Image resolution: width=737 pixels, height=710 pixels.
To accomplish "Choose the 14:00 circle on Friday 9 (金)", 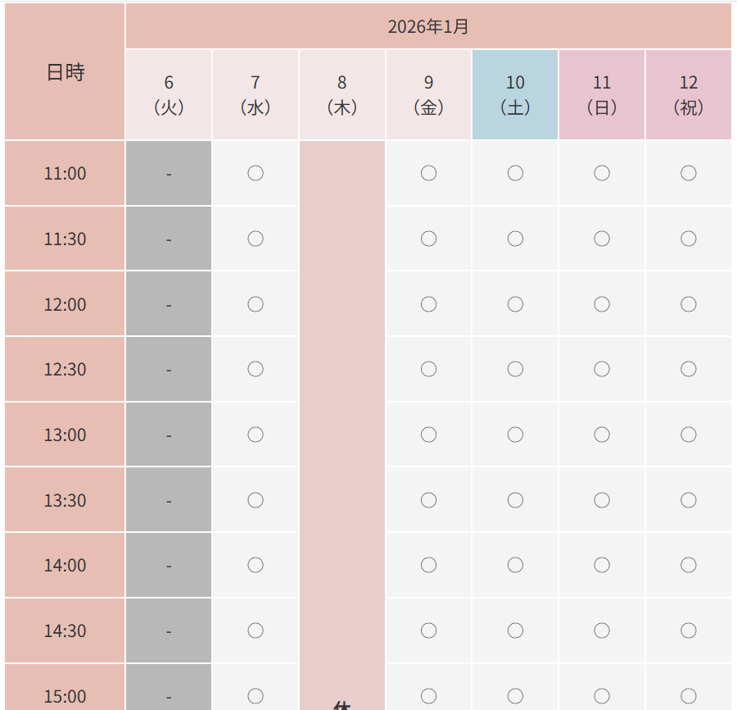I will [428, 565].
